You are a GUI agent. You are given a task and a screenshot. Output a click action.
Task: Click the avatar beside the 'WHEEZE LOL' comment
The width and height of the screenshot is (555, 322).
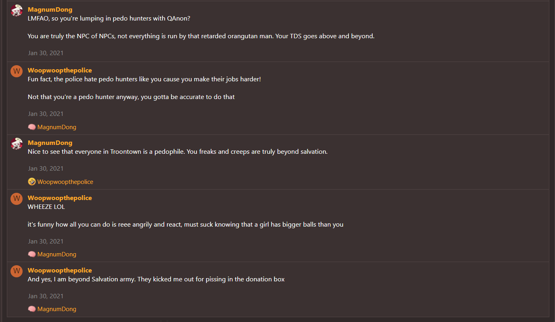point(17,199)
